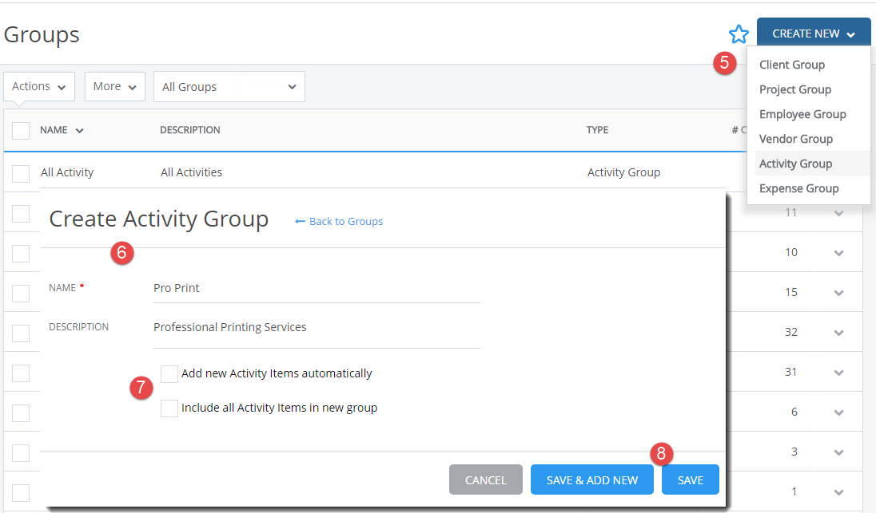Open the CREATE NEW dropdown button

pos(814,34)
